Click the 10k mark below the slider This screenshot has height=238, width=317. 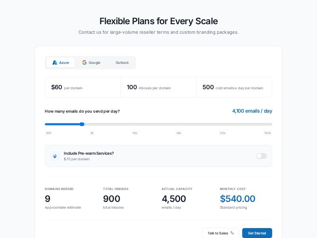coord(135,133)
